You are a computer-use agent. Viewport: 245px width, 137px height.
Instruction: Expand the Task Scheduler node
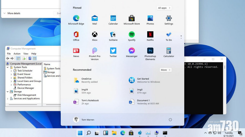[x=11, y=71]
